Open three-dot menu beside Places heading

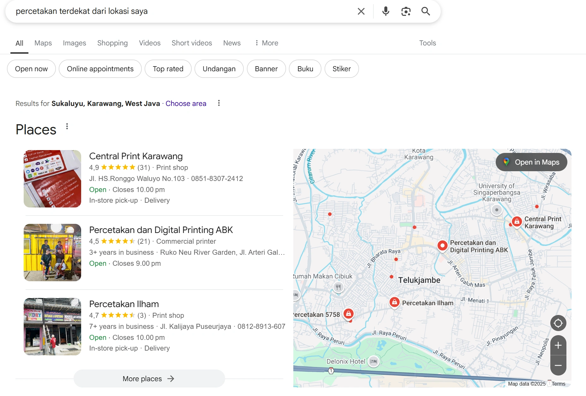67,126
